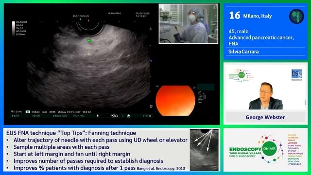Click the F2:CH function key label
The image size is (311, 175).
click(x=36, y=116)
